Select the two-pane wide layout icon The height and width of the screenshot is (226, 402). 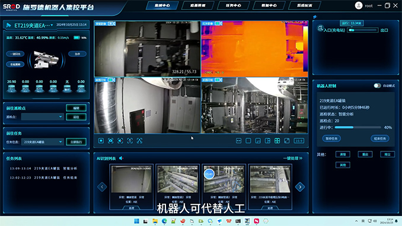click(x=238, y=141)
